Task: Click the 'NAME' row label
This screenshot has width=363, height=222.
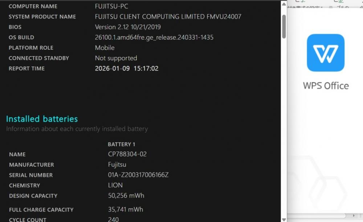Action: [17, 154]
